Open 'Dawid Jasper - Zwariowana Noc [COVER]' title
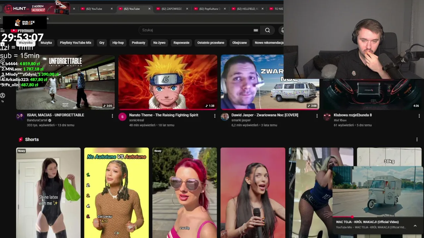Image resolution: width=424 pixels, height=238 pixels. (265, 115)
